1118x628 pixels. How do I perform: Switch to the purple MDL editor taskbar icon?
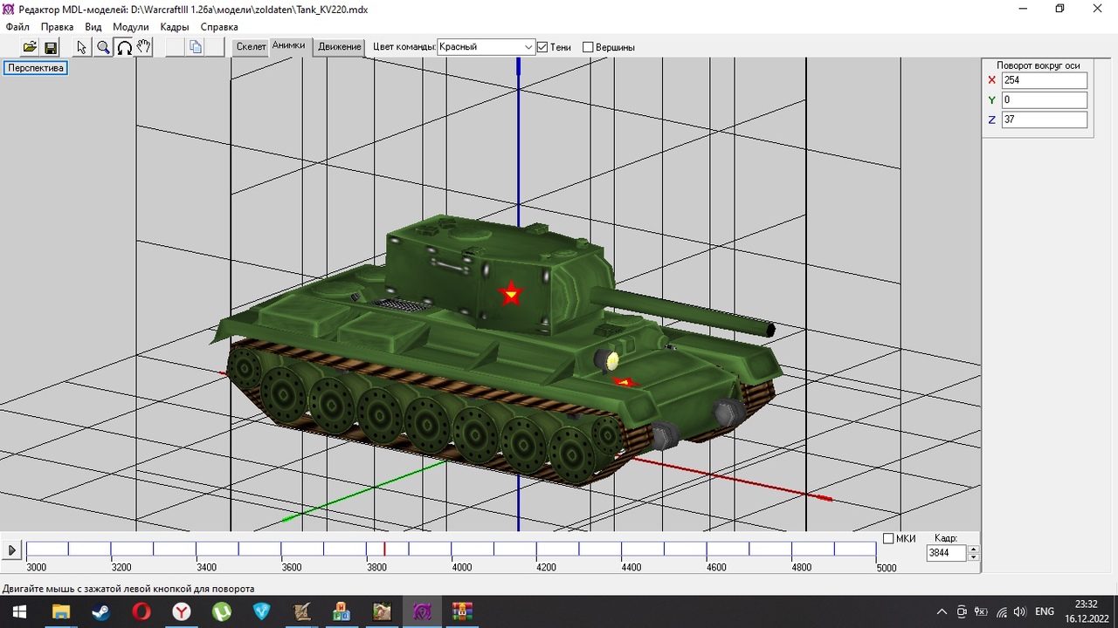pyautogui.click(x=423, y=611)
